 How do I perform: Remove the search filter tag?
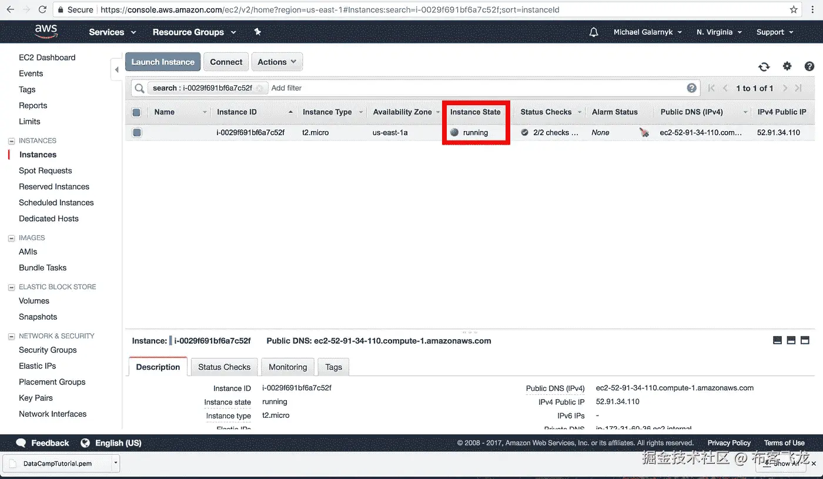point(259,88)
